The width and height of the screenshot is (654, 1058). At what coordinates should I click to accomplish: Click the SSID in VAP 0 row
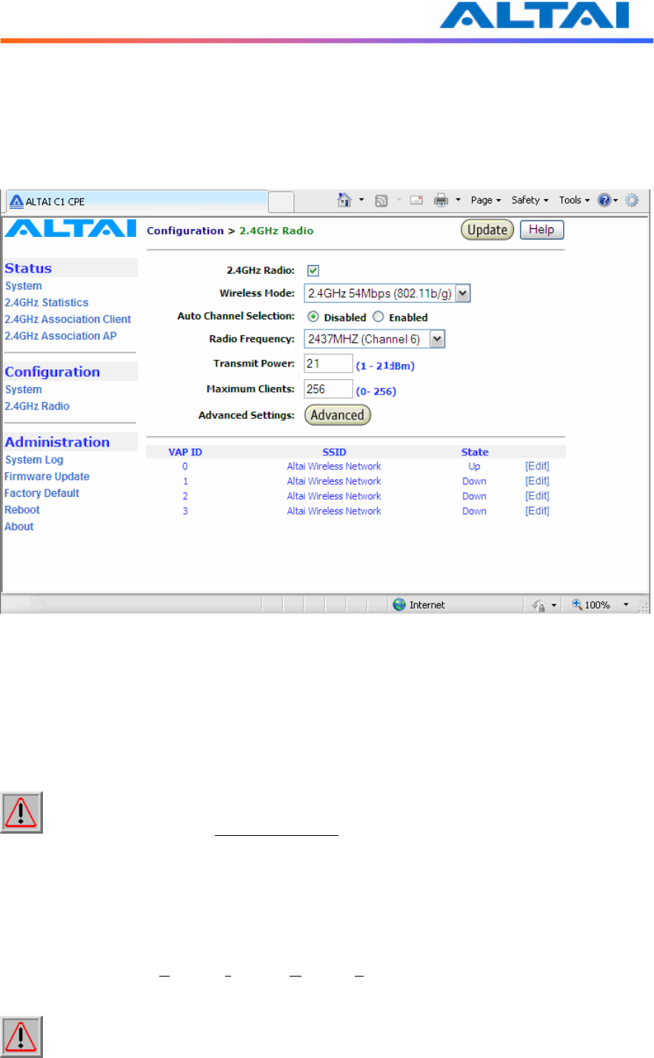point(334,466)
